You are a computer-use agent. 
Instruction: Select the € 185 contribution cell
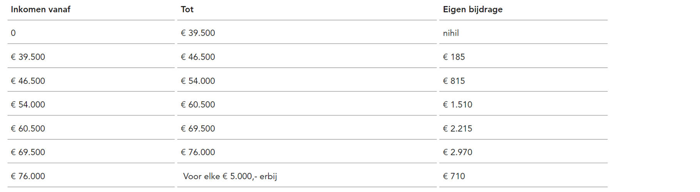454,57
